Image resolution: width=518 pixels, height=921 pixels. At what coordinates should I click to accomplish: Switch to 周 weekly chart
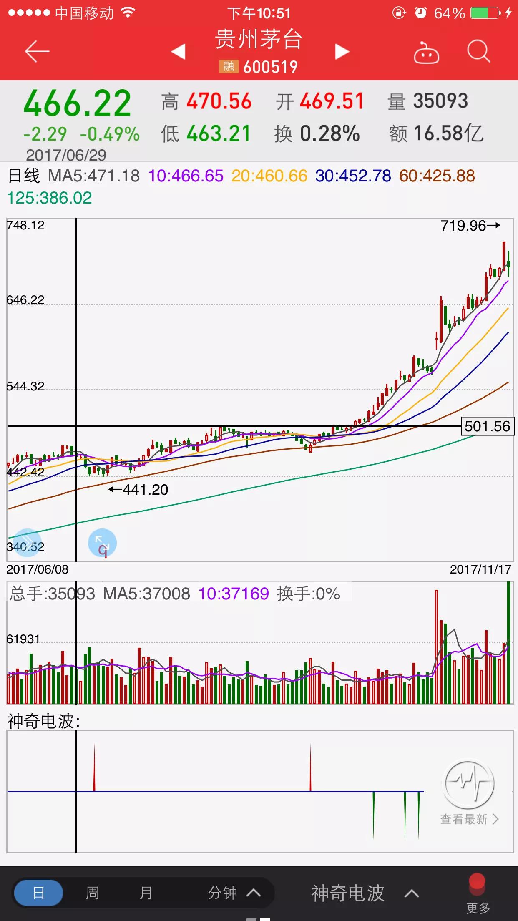coord(92,893)
